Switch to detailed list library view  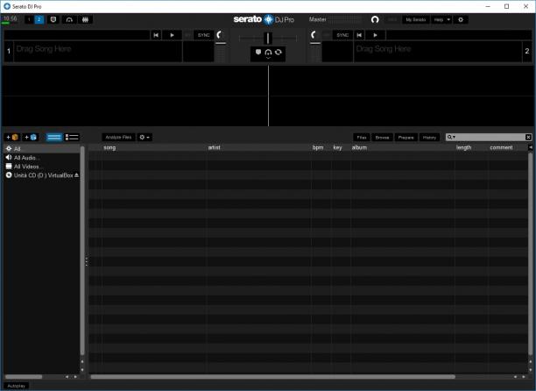coord(72,137)
